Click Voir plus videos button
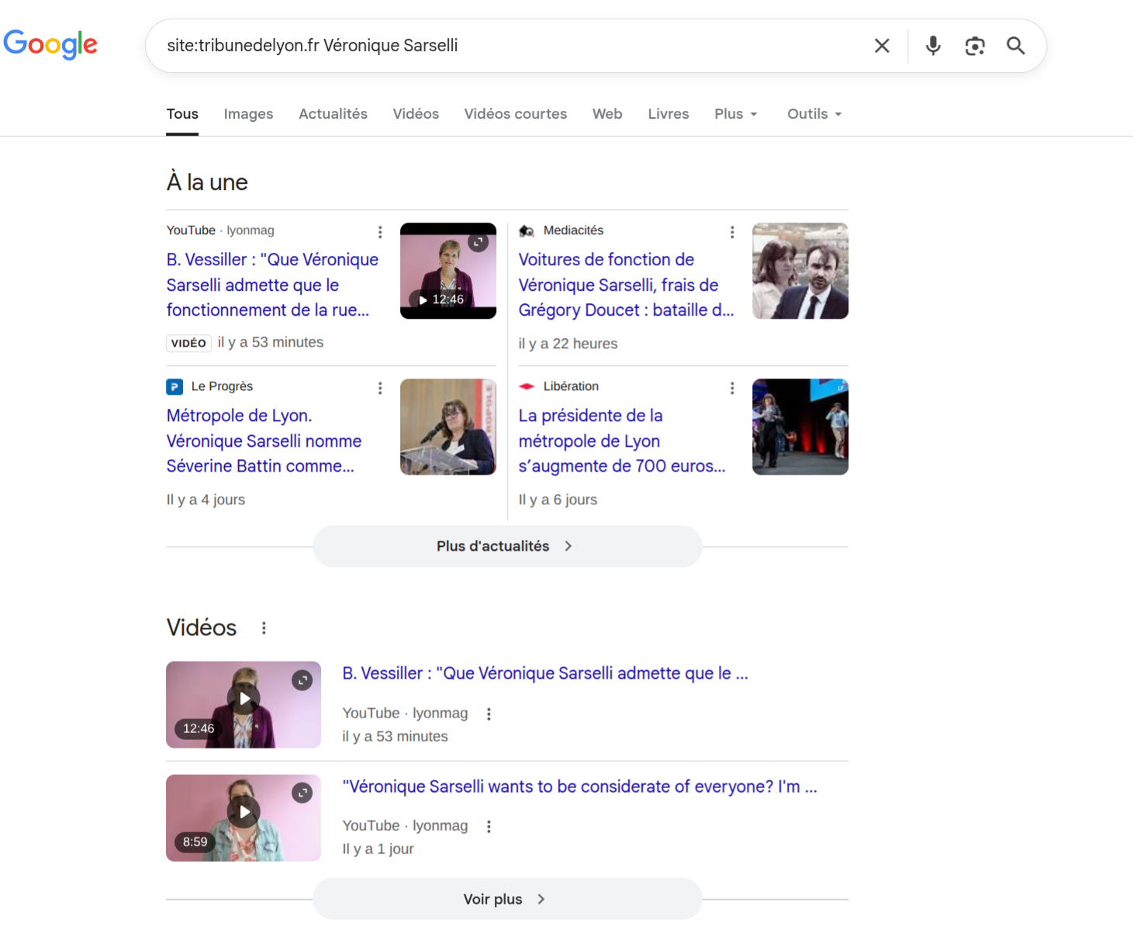The image size is (1133, 930). click(507, 899)
